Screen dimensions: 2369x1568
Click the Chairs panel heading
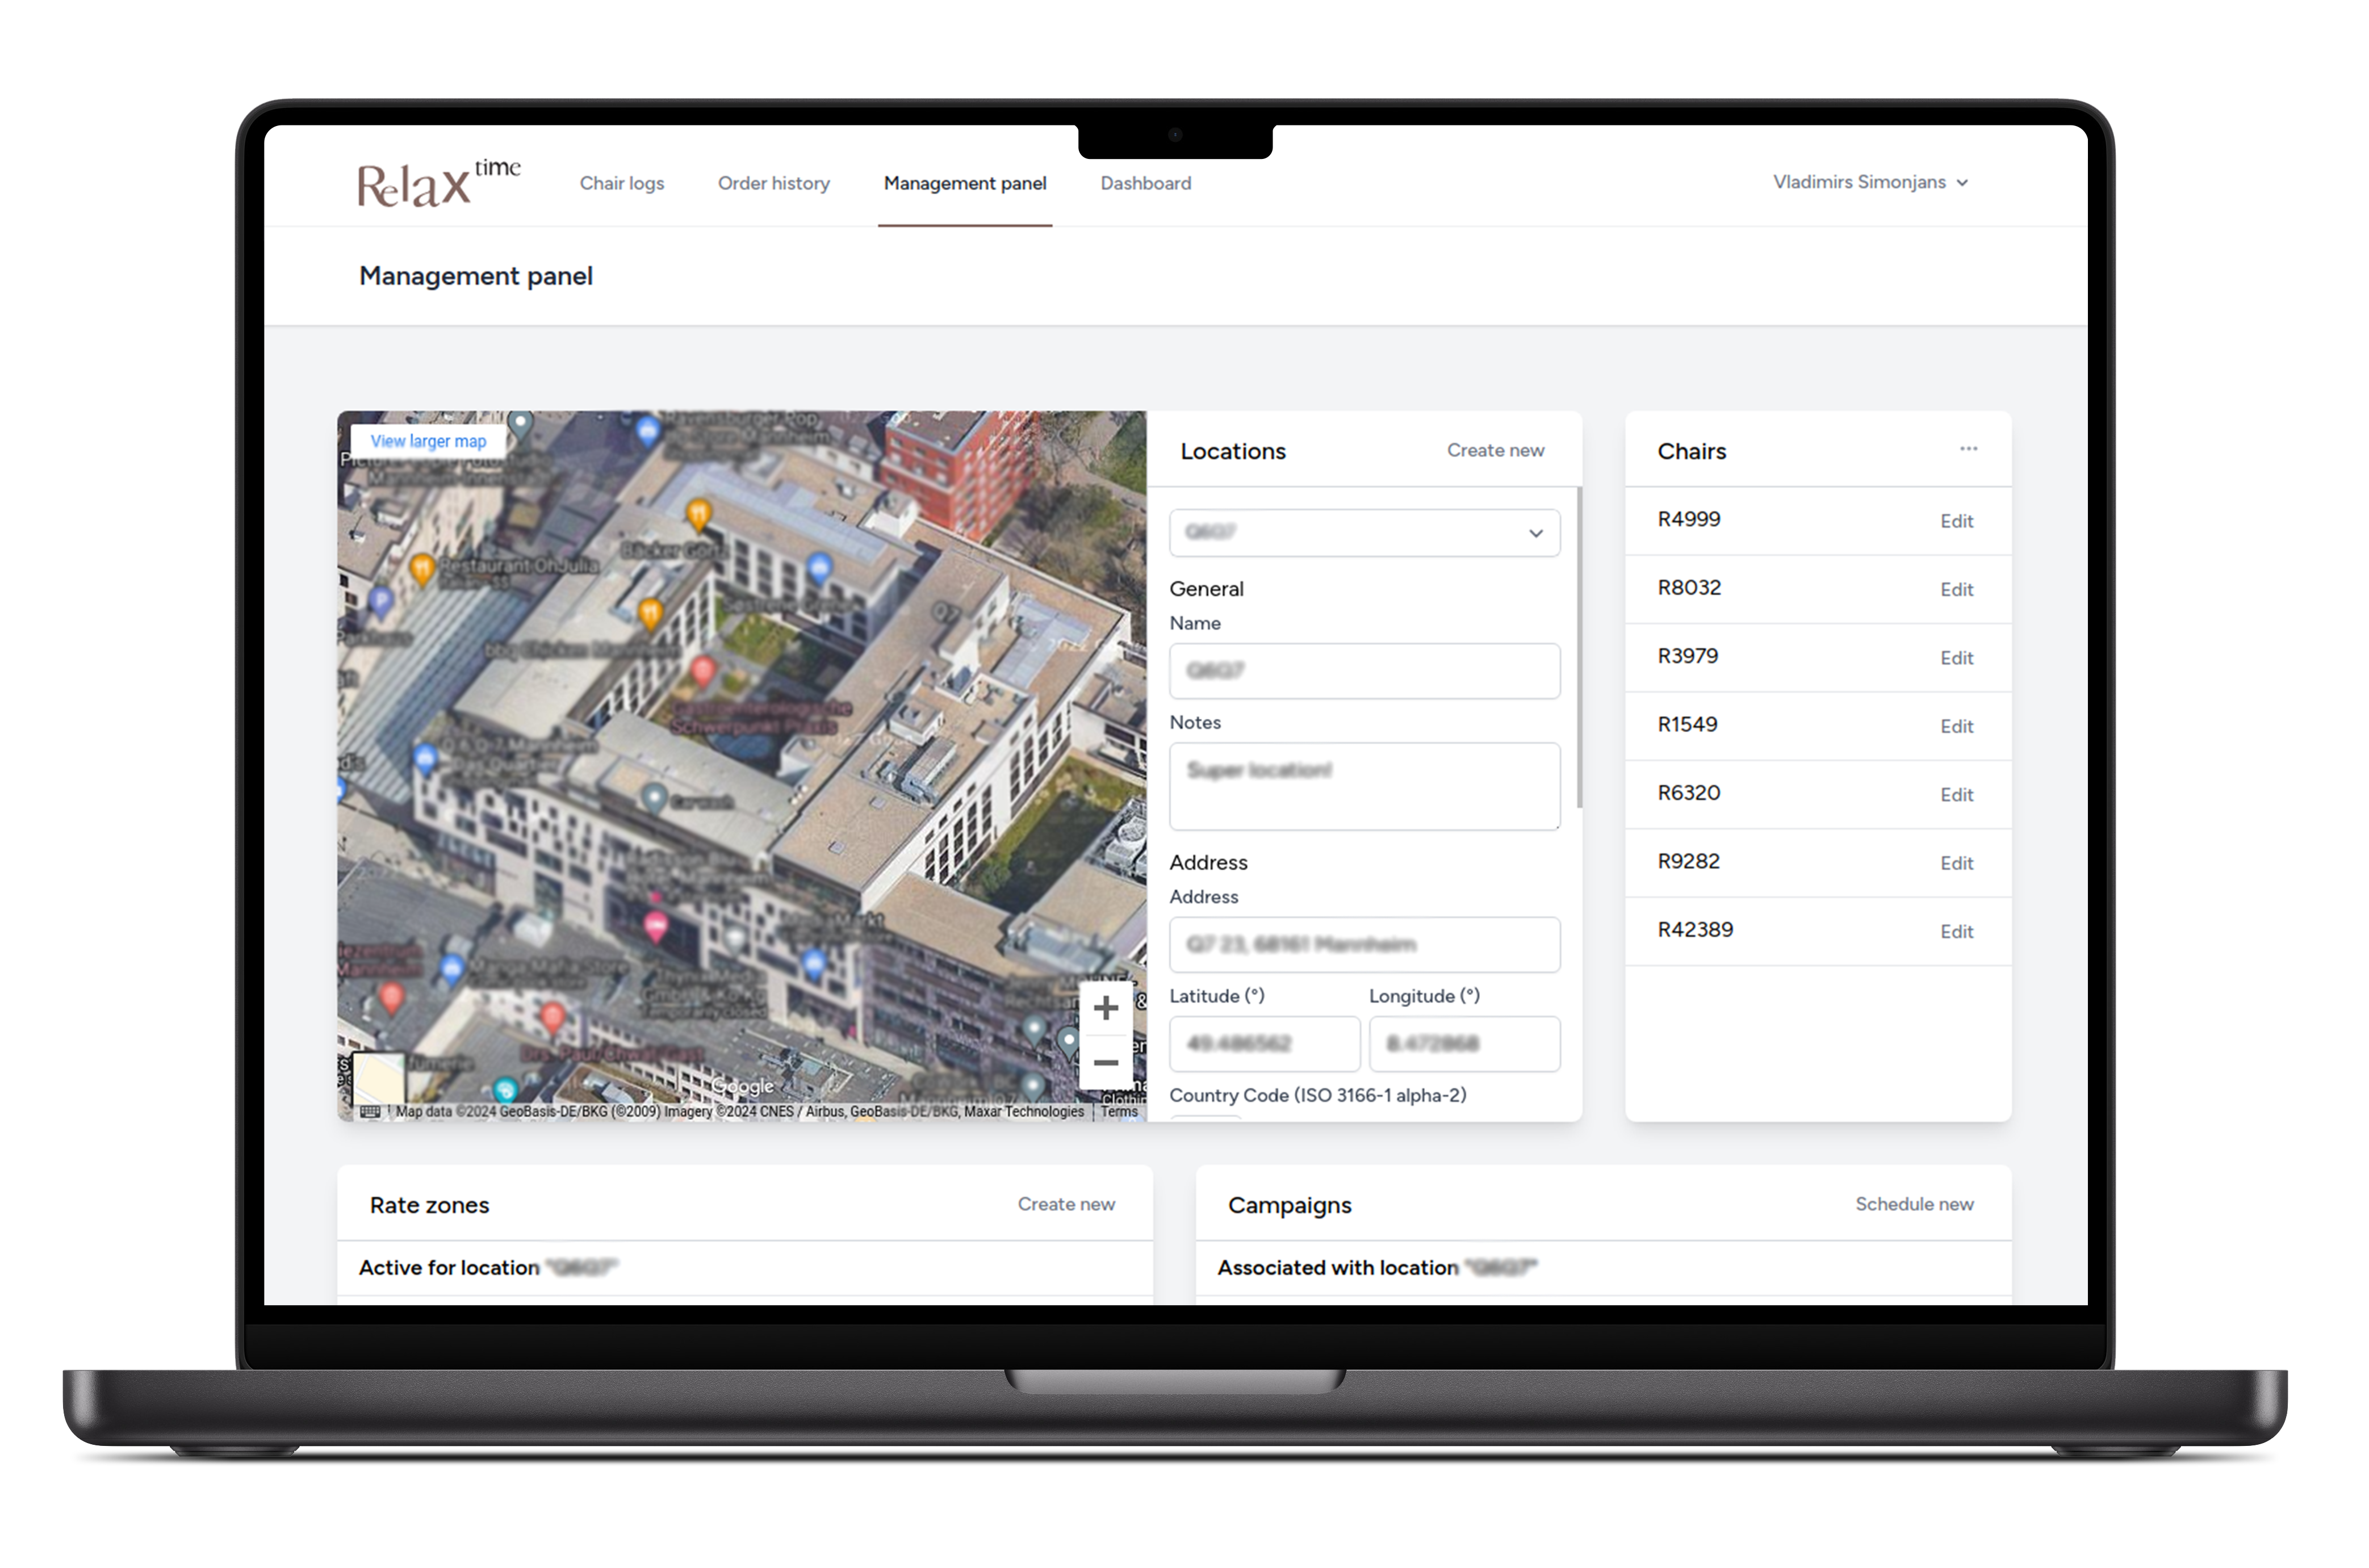(1691, 451)
